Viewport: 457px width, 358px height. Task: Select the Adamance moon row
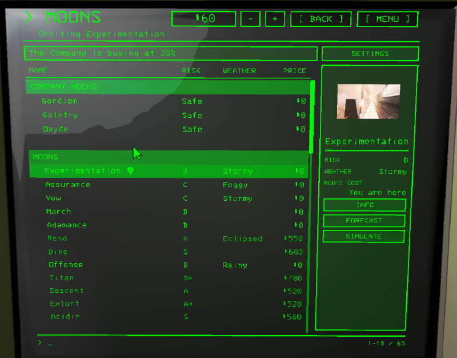pos(169,225)
